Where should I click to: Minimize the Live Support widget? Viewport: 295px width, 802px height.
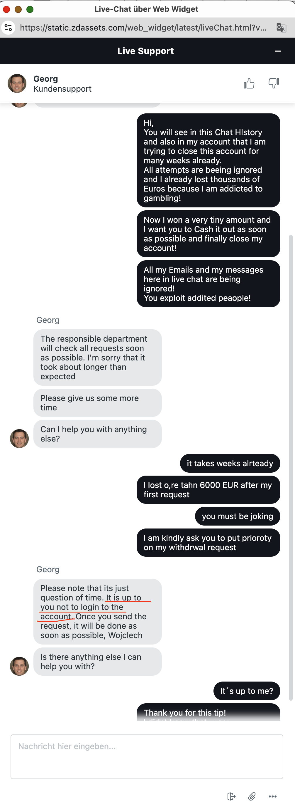(278, 51)
